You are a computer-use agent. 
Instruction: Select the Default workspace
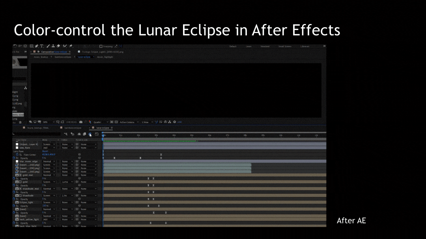[233, 46]
